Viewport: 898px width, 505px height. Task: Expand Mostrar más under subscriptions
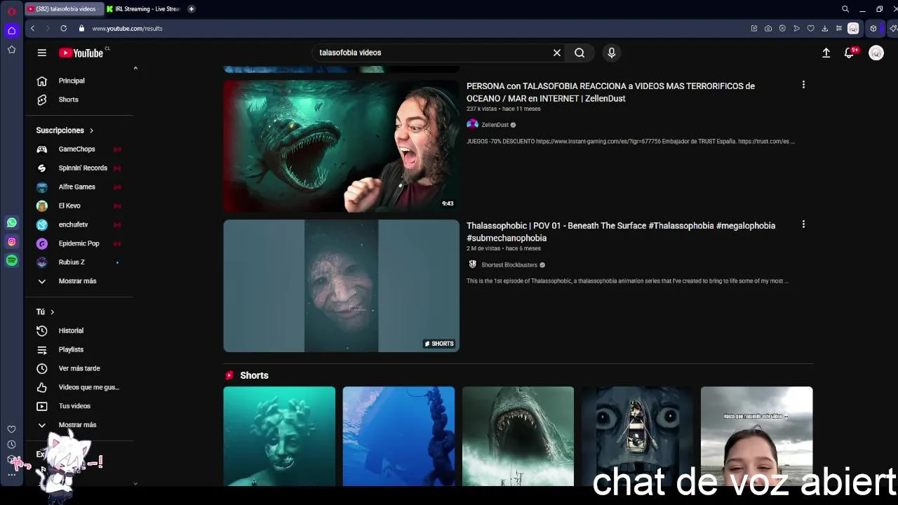click(77, 281)
